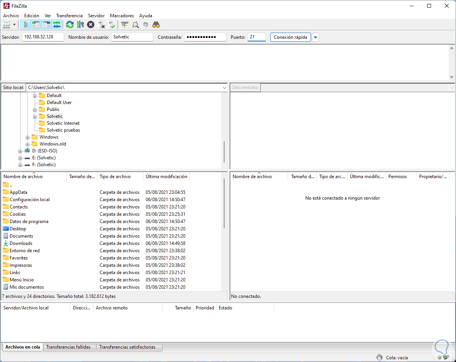The width and height of the screenshot is (456, 362).
Task: Disconnect from the current server
Action: click(101, 25)
